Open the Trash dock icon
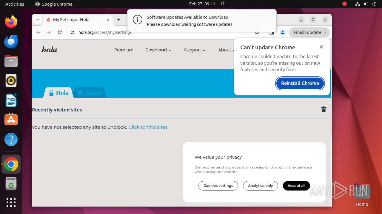The image size is (382, 214). [11, 184]
